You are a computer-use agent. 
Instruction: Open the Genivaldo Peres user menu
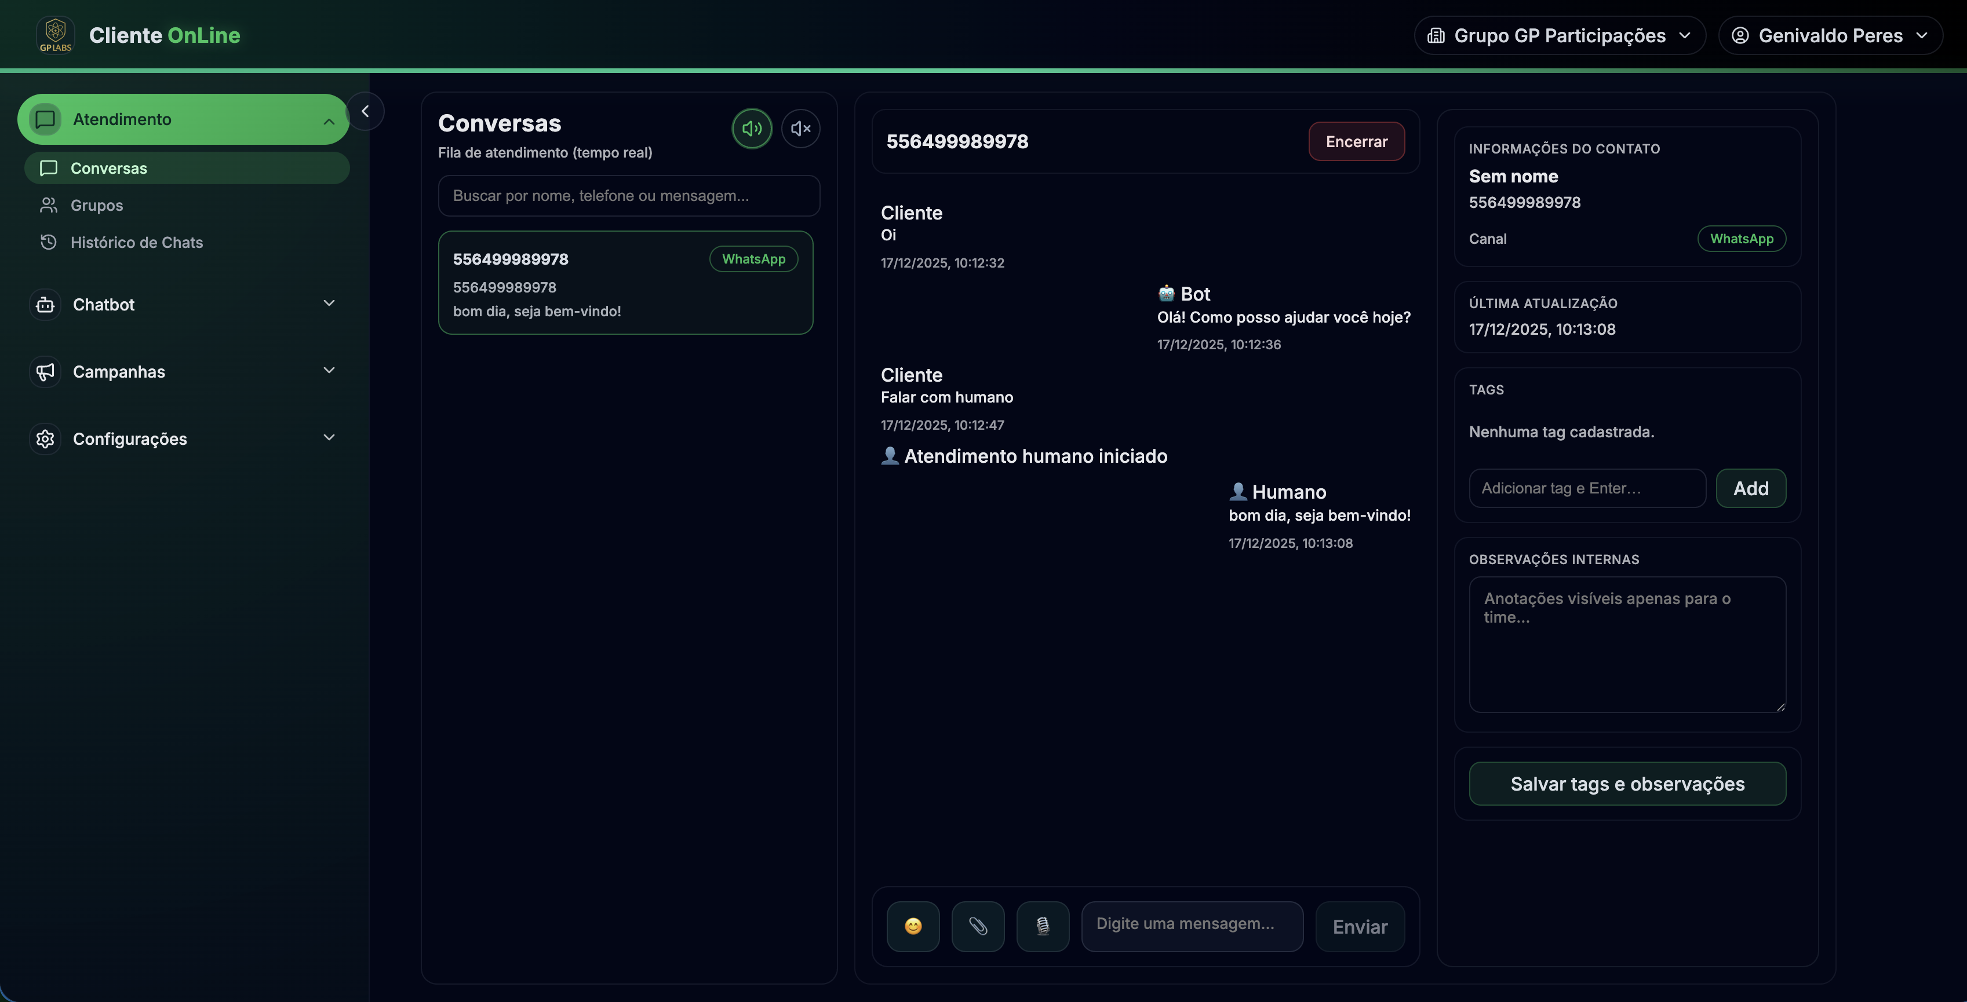(1830, 35)
